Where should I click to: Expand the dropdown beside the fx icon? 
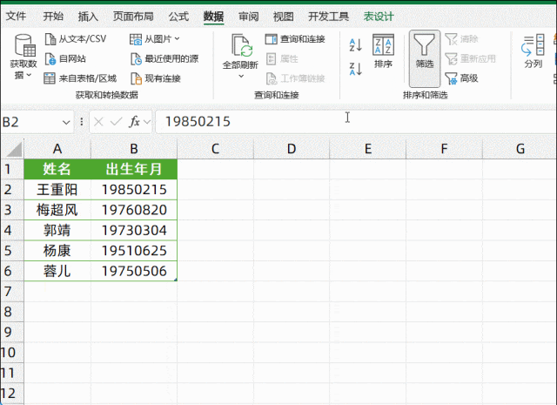pyautogui.click(x=147, y=122)
